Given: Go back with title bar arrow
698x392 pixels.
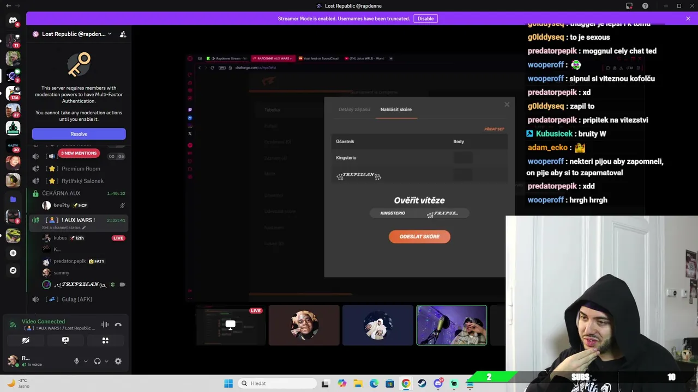Looking at the screenshot, I should click(8, 6).
